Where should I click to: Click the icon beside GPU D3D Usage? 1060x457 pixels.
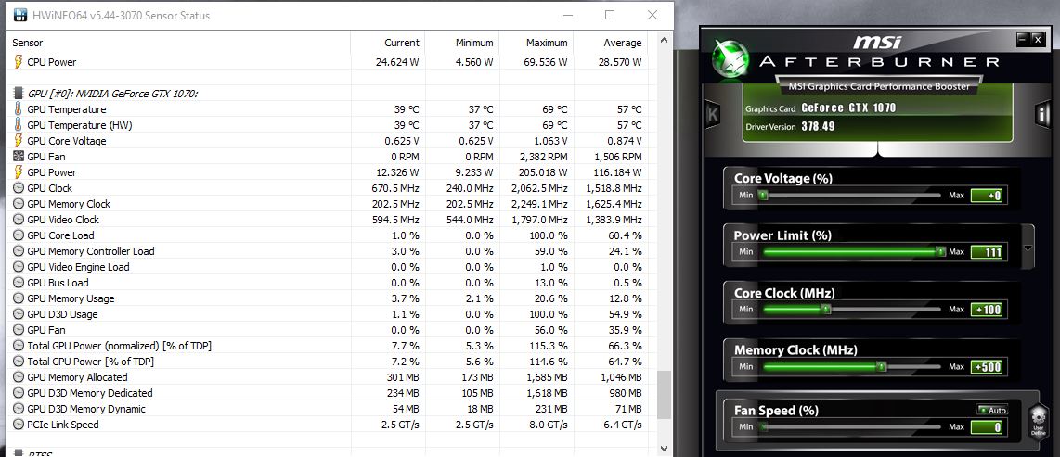pyautogui.click(x=19, y=314)
